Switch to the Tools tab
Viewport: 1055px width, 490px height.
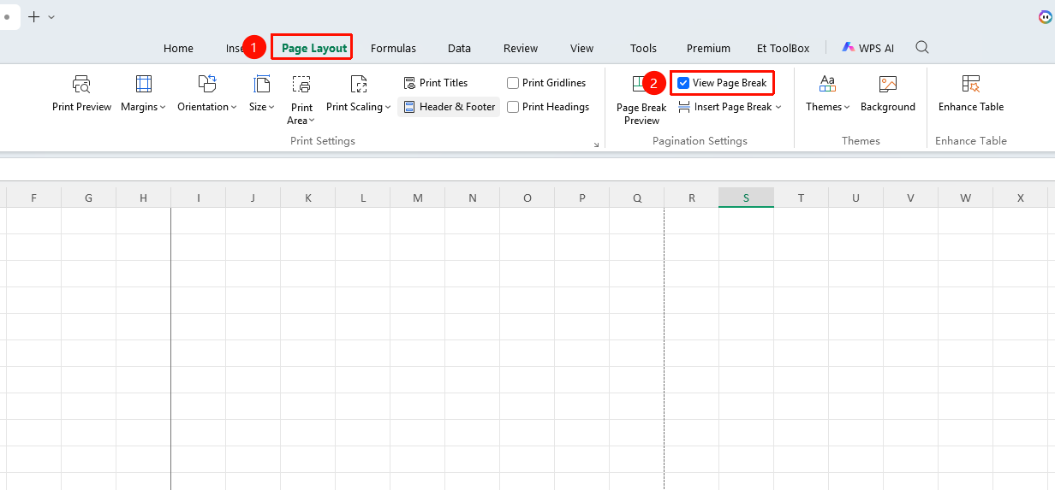click(643, 48)
